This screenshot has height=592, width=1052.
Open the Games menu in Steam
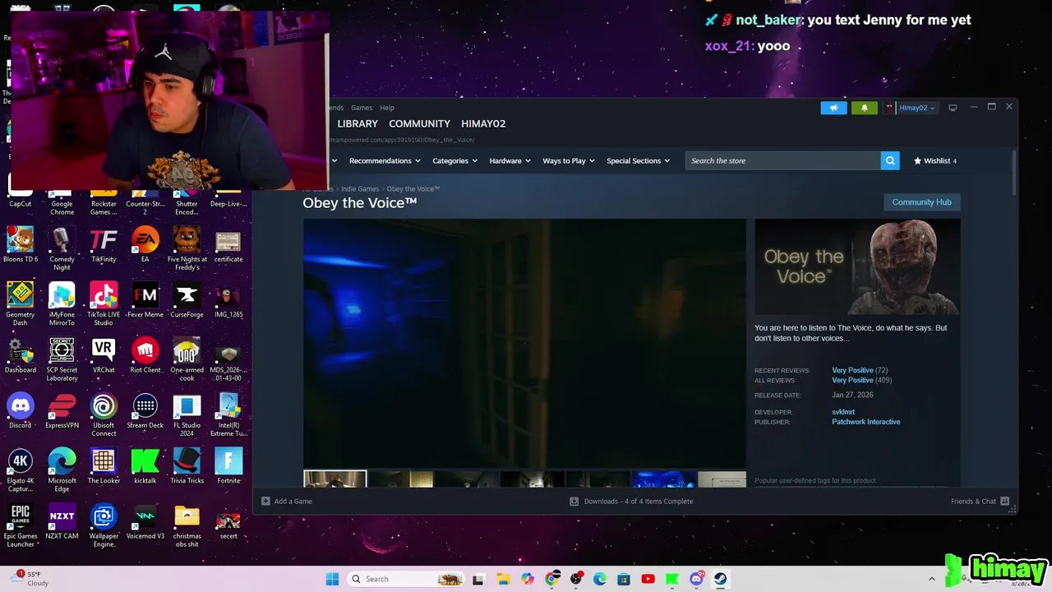click(x=362, y=108)
